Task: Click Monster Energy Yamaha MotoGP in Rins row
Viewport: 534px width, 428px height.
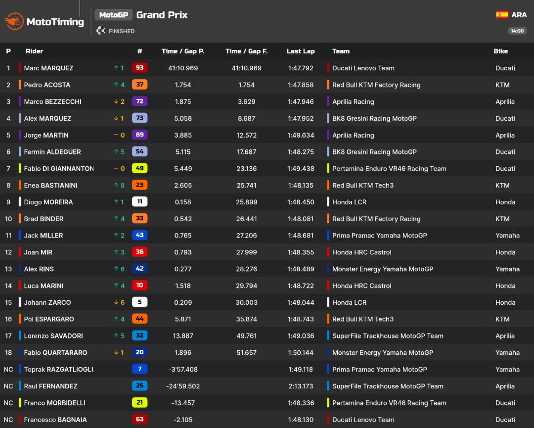Action: pyautogui.click(x=383, y=269)
